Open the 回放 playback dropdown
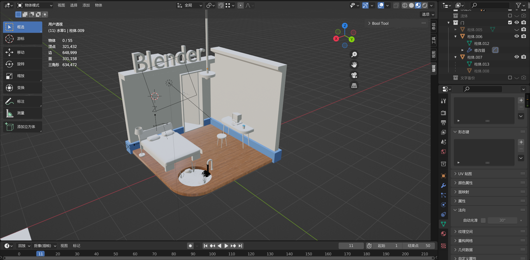Image resolution: width=530 pixels, height=260 pixels. pos(24,246)
